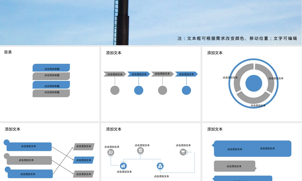Click the note text starting with 注：文本框
Image resolution: width=302 pixels, height=181 pixels.
(x=237, y=39)
